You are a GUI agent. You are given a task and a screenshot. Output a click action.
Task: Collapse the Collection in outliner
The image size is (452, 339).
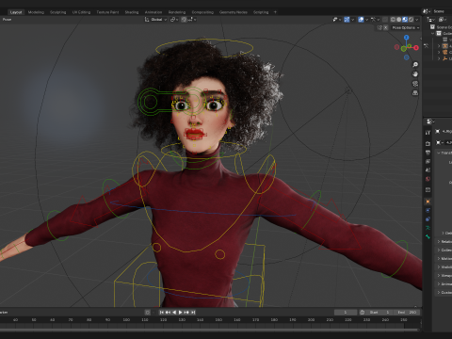(x=432, y=33)
